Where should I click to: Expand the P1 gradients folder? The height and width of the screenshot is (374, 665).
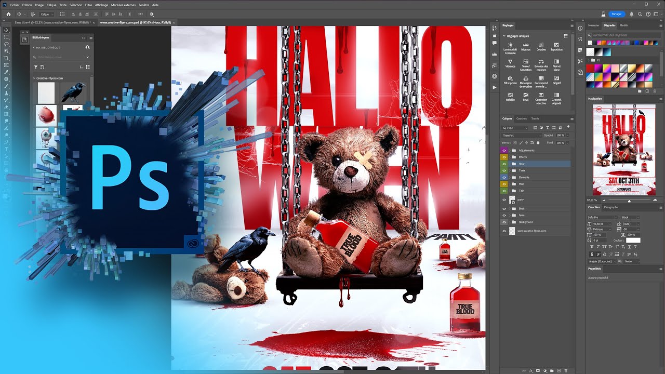(589, 60)
